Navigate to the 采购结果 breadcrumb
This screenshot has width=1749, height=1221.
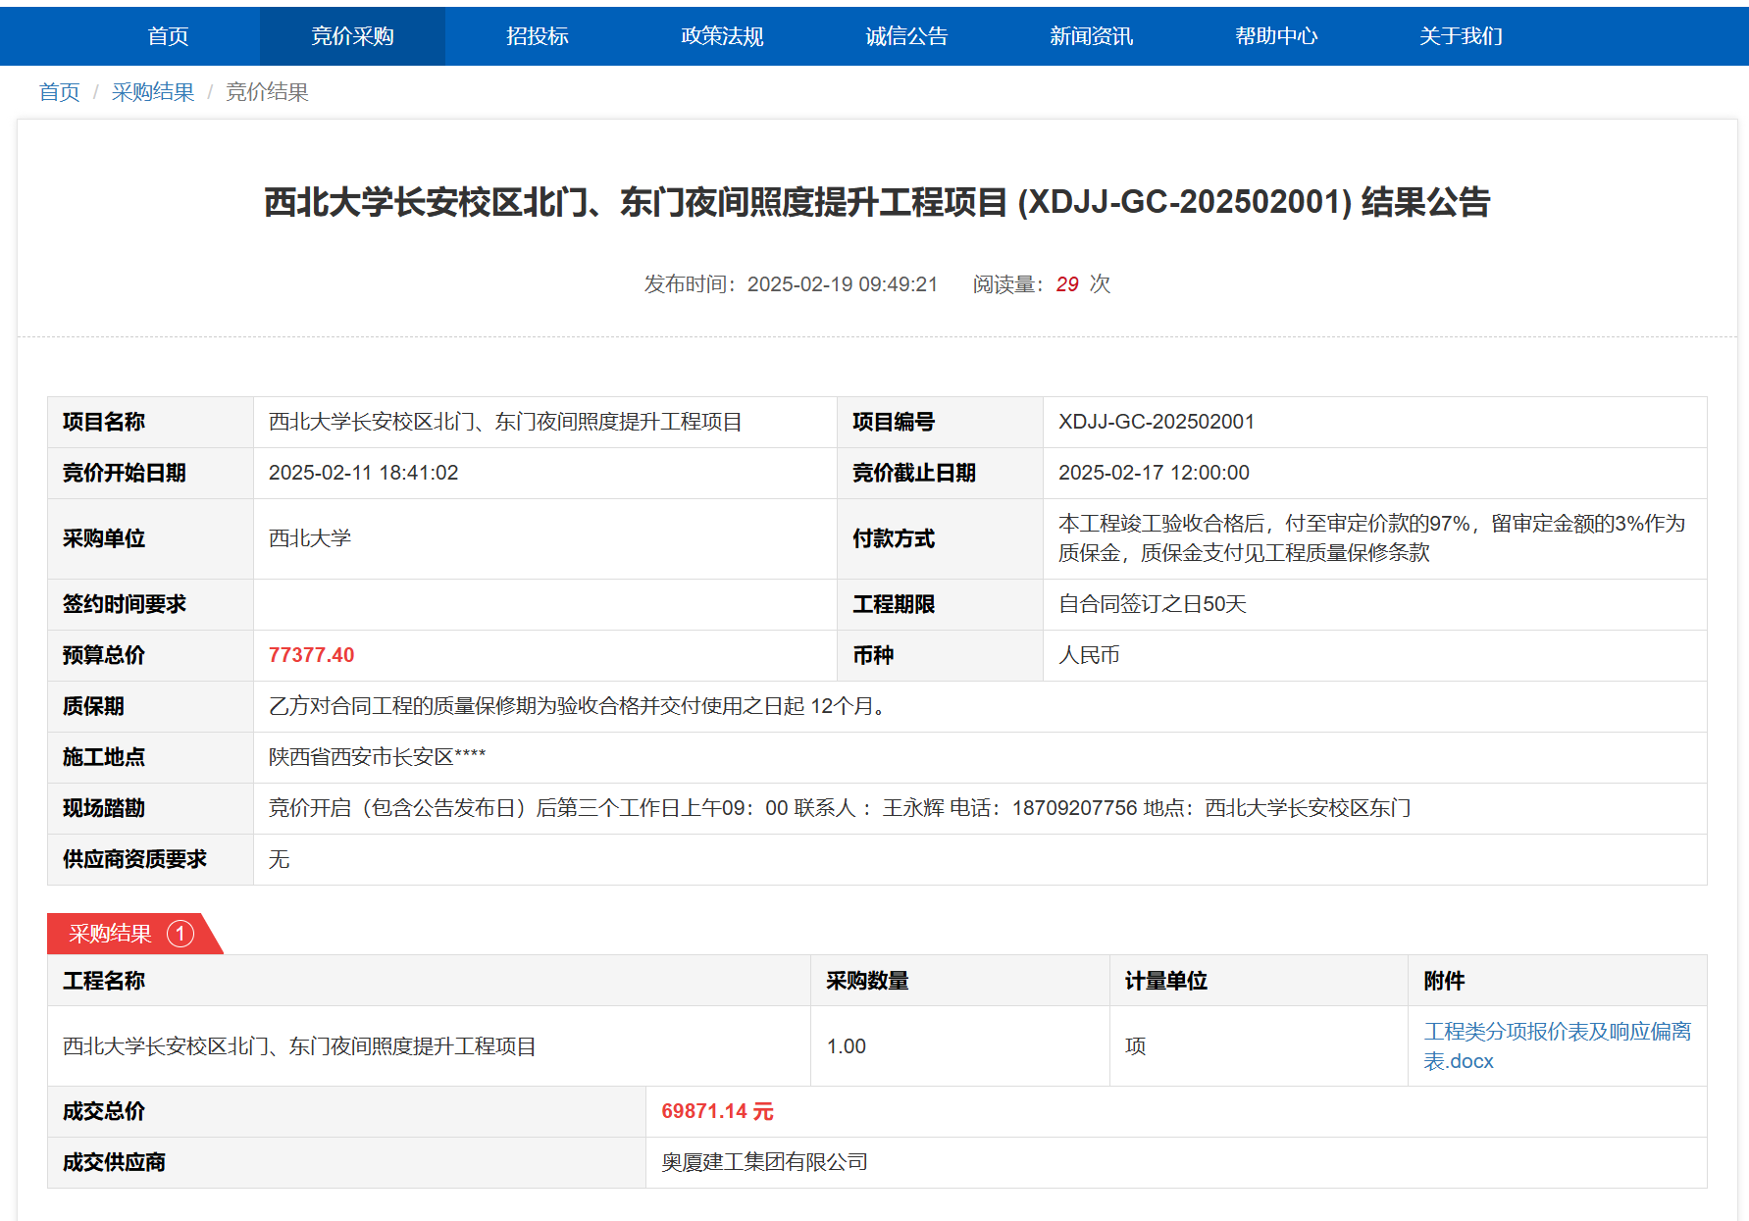[x=152, y=92]
